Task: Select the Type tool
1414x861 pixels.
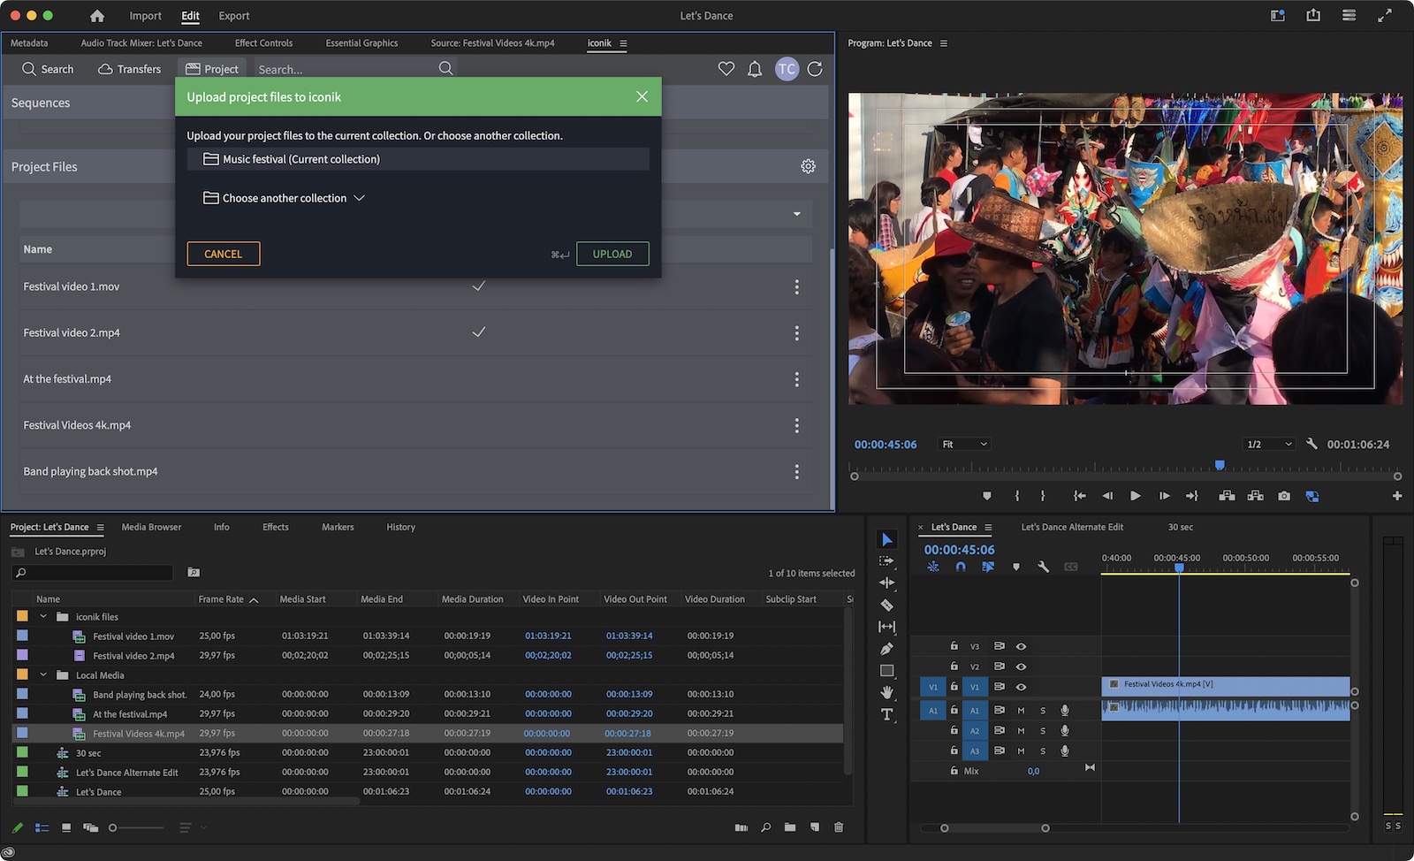Action: coord(887,714)
